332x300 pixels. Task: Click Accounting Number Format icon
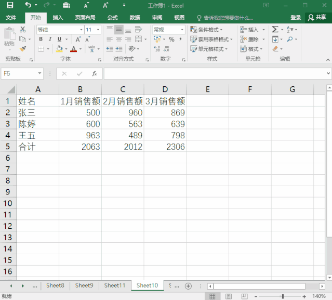[x=157, y=39]
